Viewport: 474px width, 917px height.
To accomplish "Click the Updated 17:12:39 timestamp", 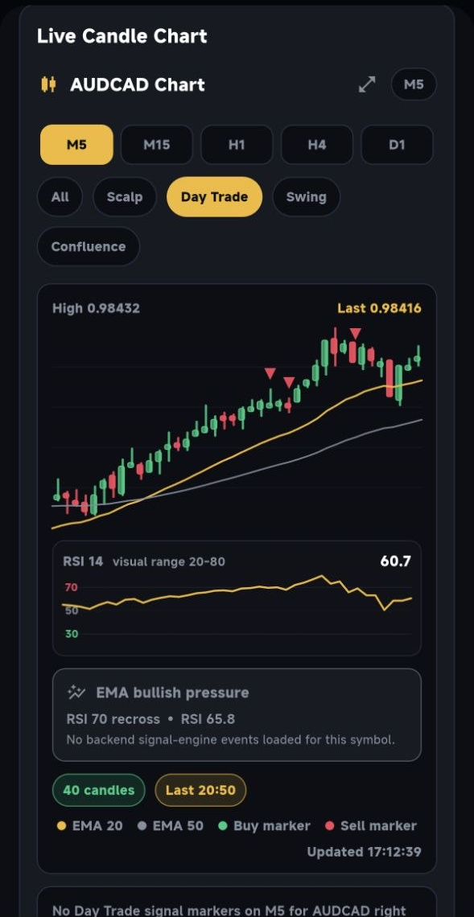I will click(x=364, y=852).
